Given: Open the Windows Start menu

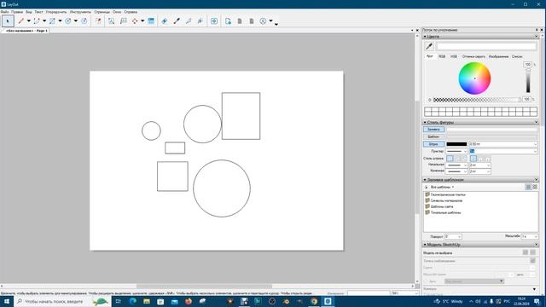Looking at the screenshot, I should pyautogui.click(x=7, y=301).
